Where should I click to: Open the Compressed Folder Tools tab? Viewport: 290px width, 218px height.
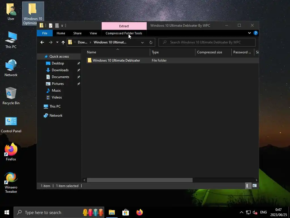124,33
